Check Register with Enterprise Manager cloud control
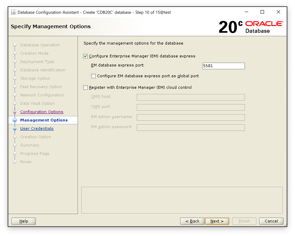295x236 pixels. [86, 87]
